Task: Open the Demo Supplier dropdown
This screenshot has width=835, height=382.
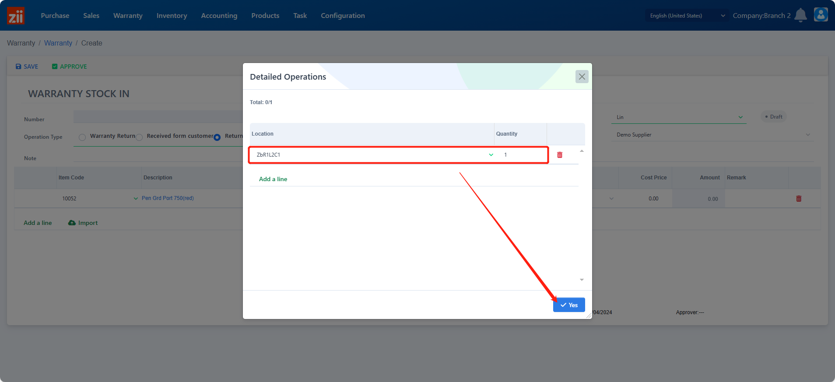Action: [x=712, y=135]
